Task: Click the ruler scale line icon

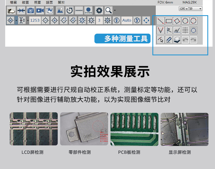Action: coord(79,10)
